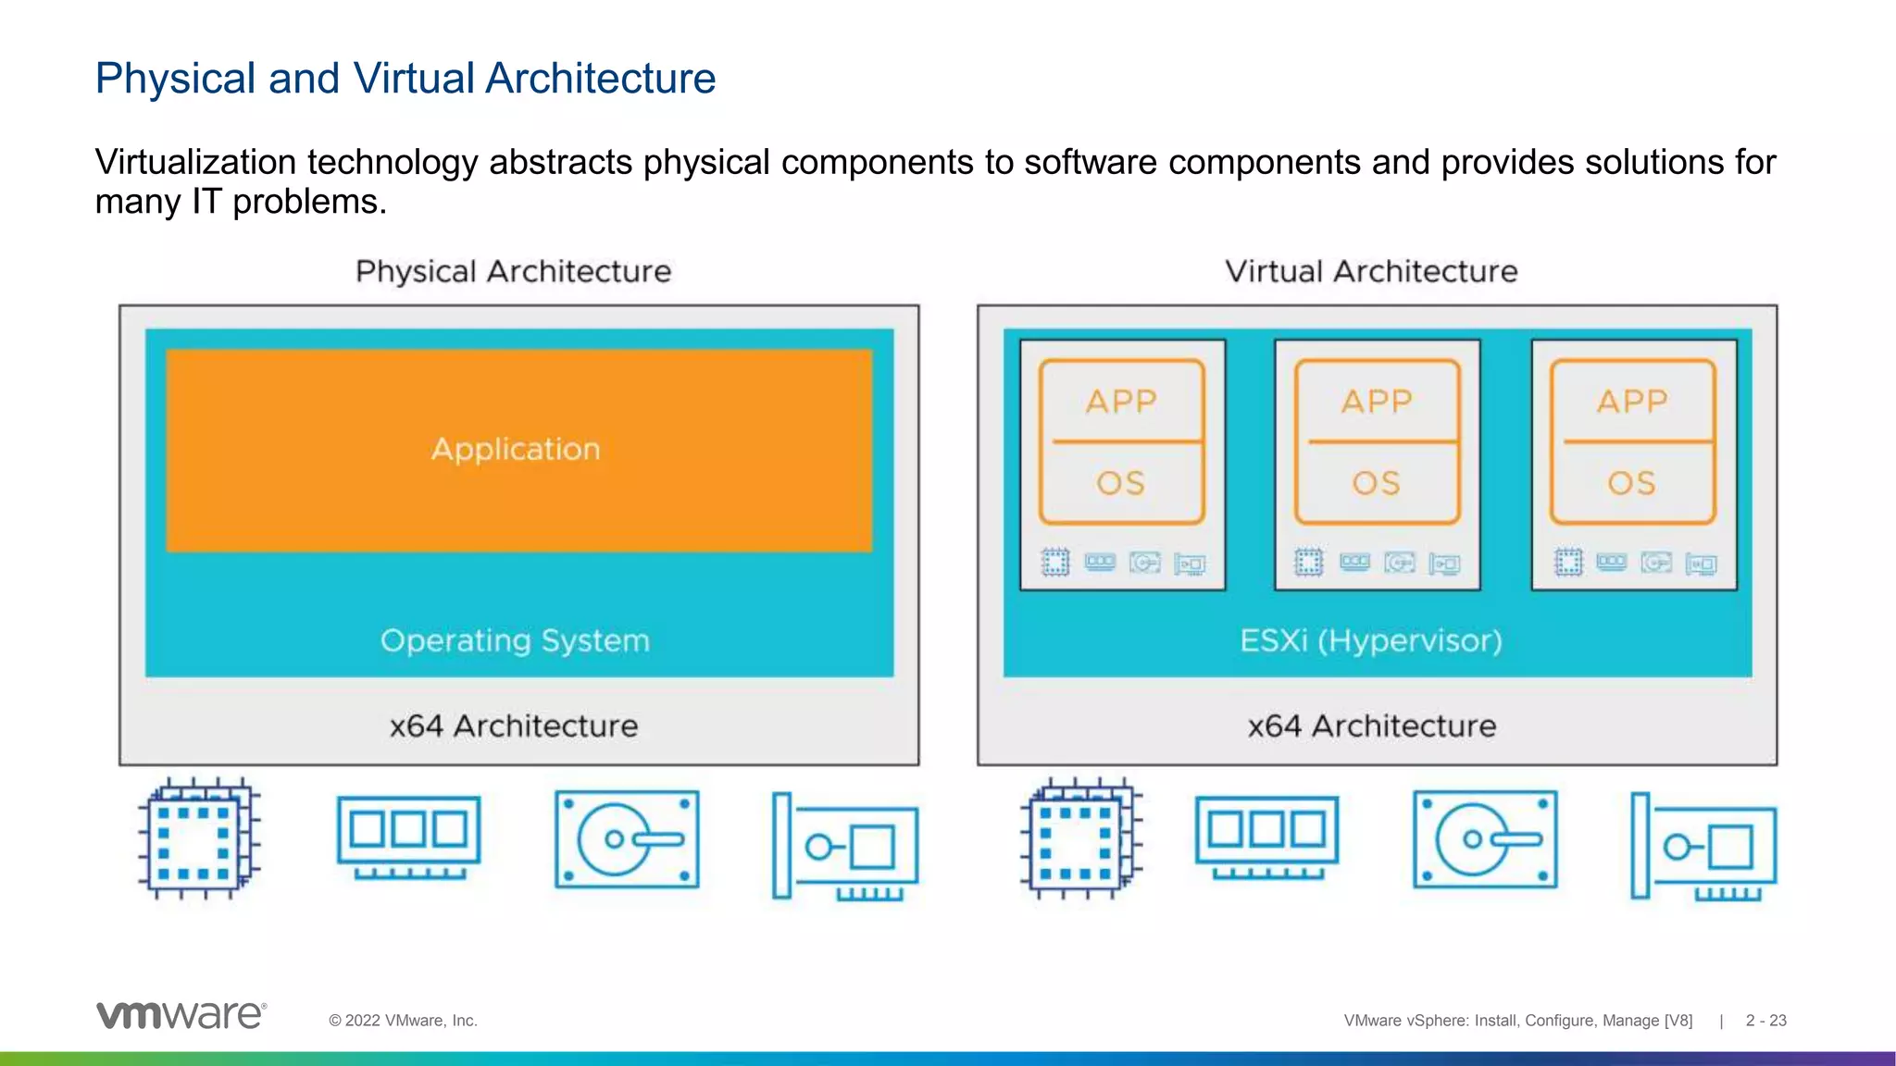Image resolution: width=1896 pixels, height=1066 pixels.
Task: Click the APP box in first virtual machine
Action: [1121, 402]
